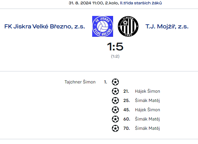
Task: Select Šimák Matěj's 60th minute goal entry
Action: [147, 119]
